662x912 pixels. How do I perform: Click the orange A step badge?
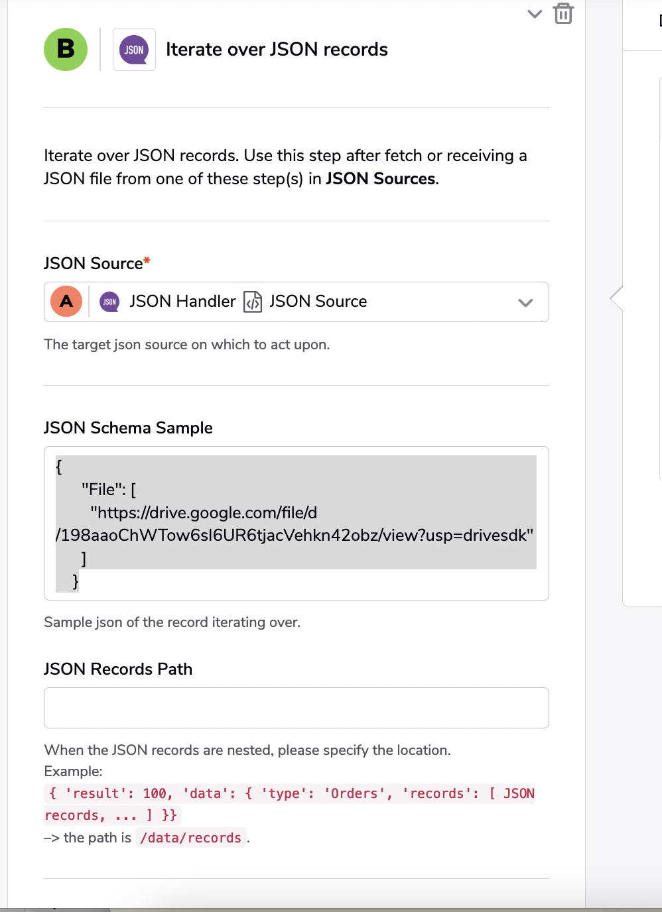[x=66, y=302]
